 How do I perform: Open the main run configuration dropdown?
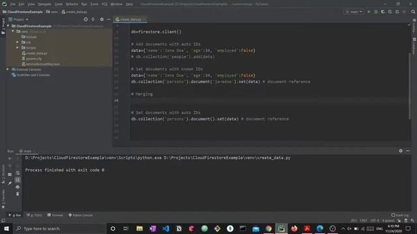pos(353,12)
